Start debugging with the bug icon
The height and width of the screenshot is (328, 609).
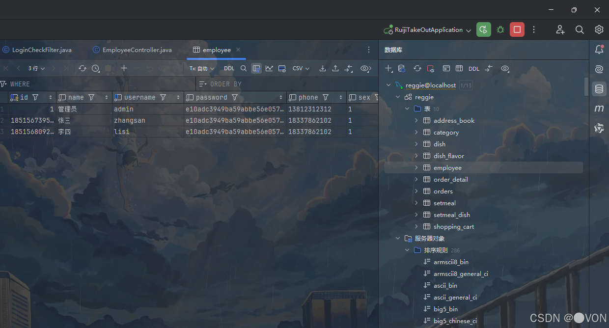click(500, 29)
